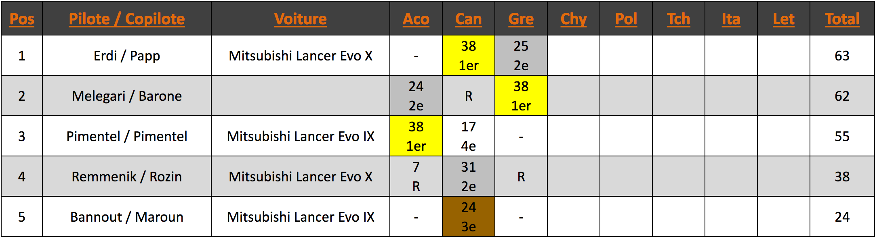
Task: Select the Remmenik / Rozin crew cell
Action: pyautogui.click(x=127, y=177)
